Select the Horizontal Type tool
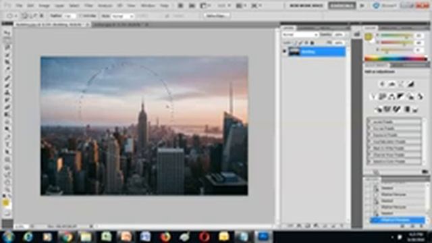432x243 pixels. [7, 144]
